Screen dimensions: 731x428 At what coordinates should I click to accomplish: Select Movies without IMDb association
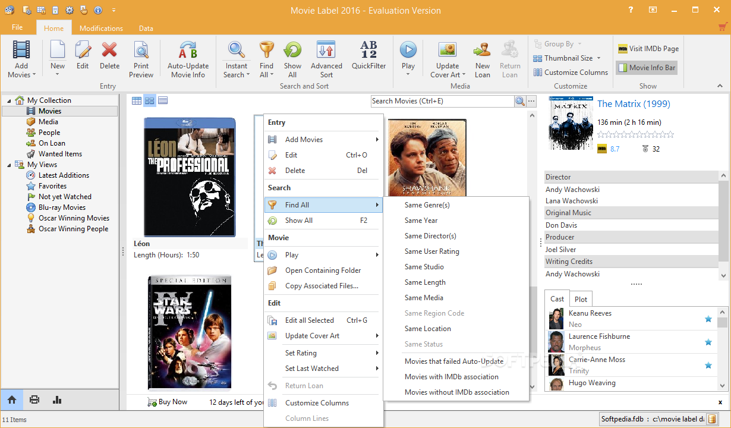click(x=456, y=392)
